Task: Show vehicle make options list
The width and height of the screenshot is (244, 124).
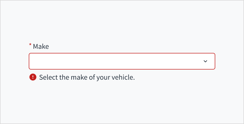Action: coord(122,61)
